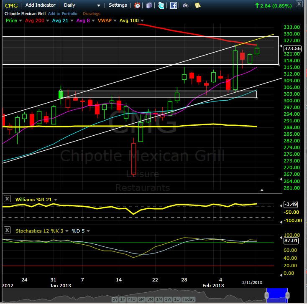Click the 2.84 (0.89%) price change text

coord(276,6)
